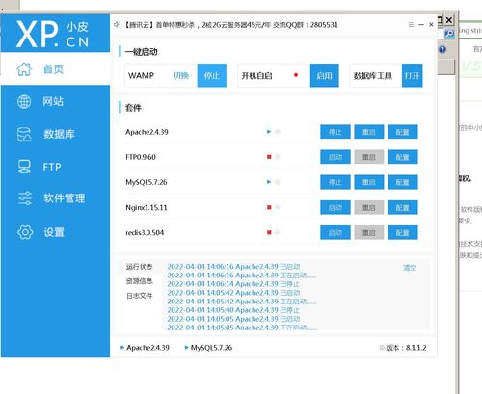Click small grey icon beside Nginx1.15.11 status

click(x=278, y=207)
